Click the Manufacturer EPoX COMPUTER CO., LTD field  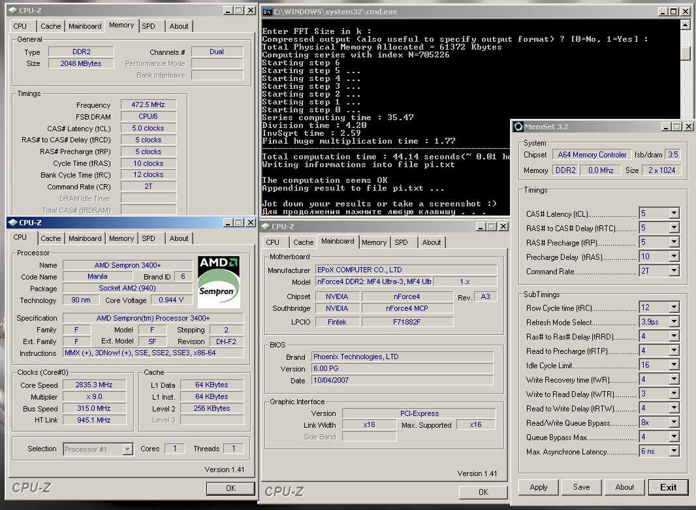tap(405, 270)
